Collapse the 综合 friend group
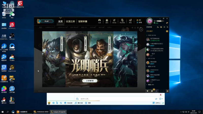Image resolution: width=203 pixels, height=114 pixels. [151, 66]
